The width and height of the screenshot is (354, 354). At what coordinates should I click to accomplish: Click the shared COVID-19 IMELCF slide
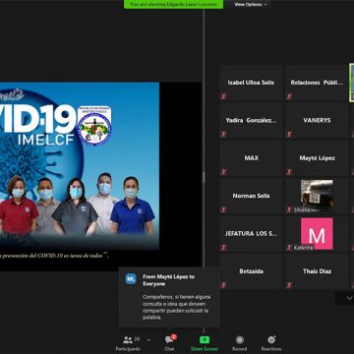coord(80,166)
